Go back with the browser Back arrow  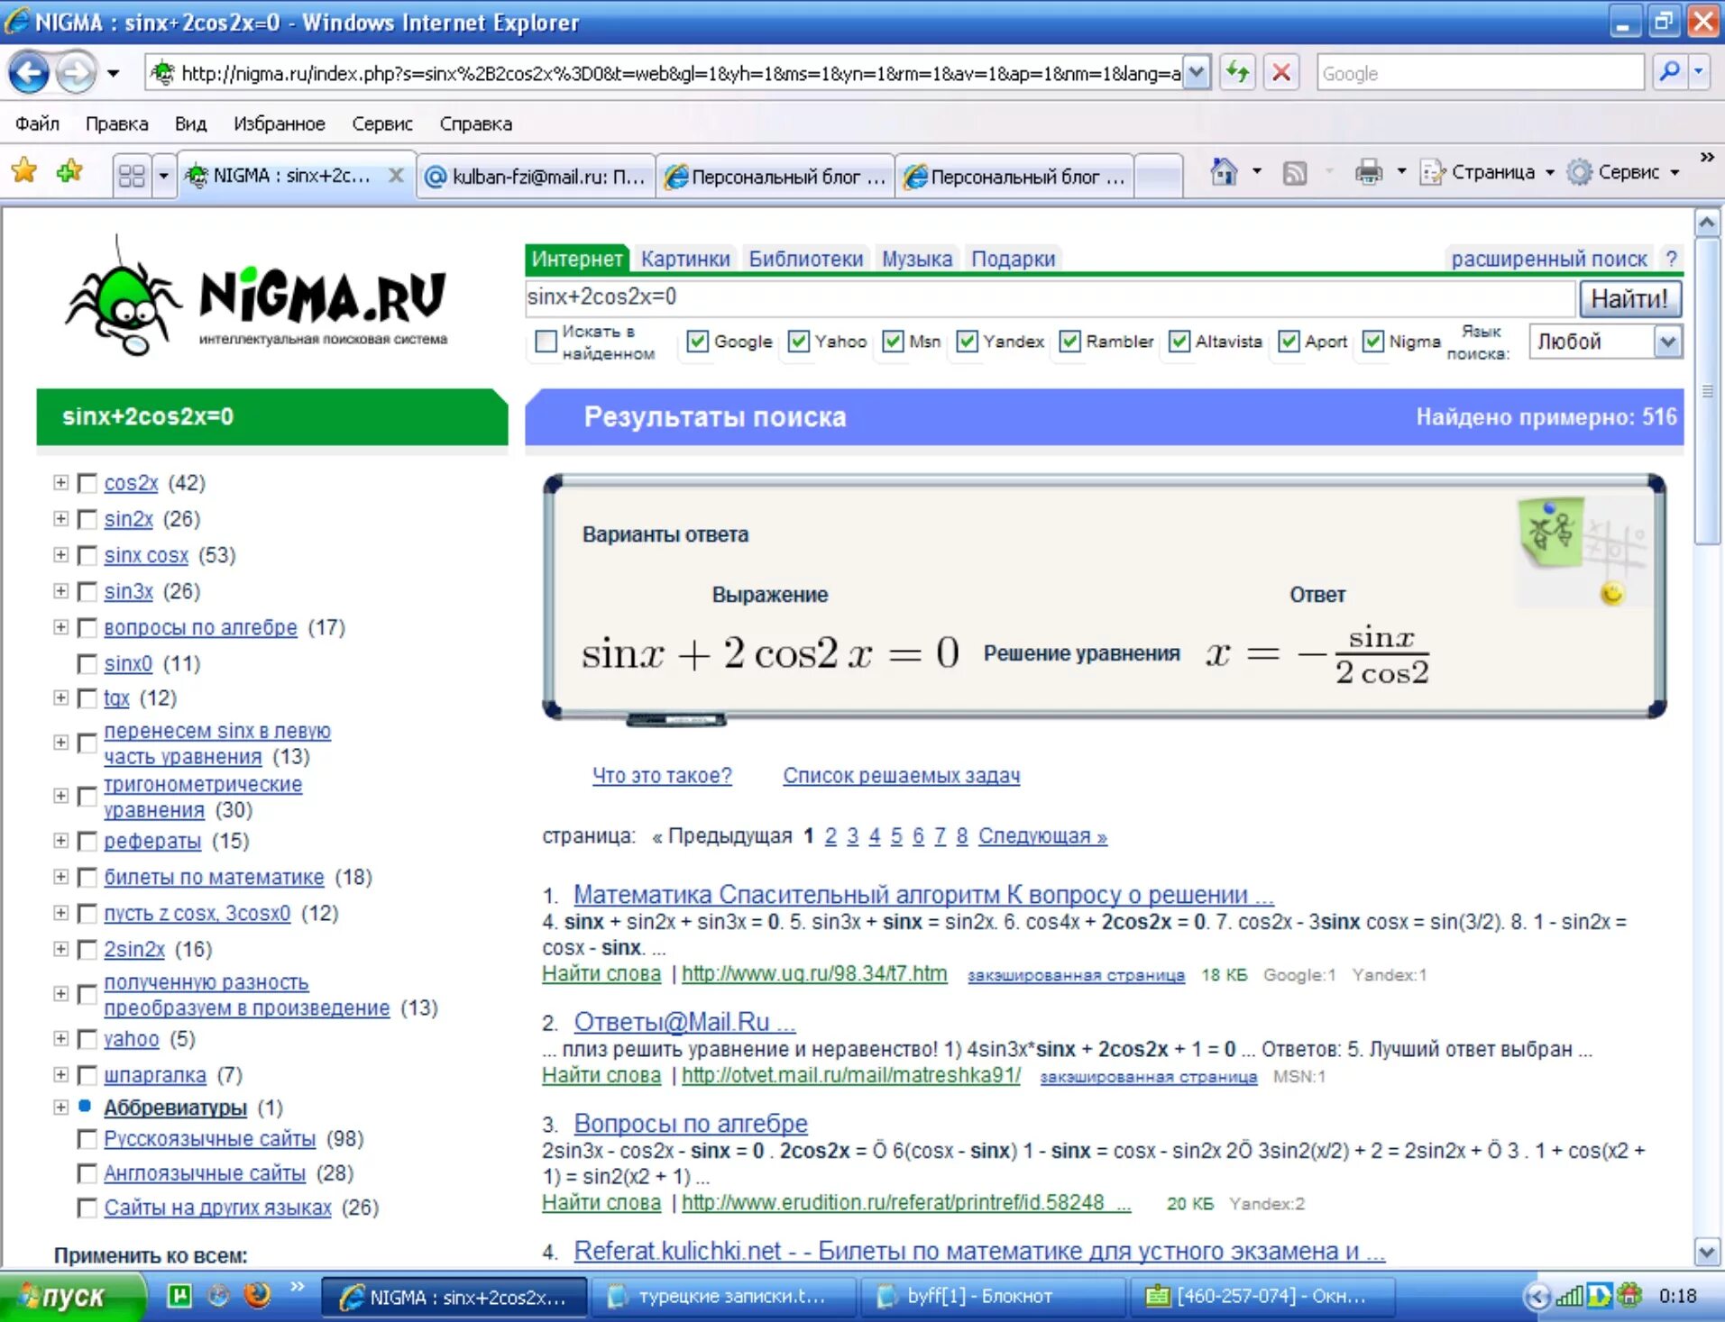coord(30,73)
